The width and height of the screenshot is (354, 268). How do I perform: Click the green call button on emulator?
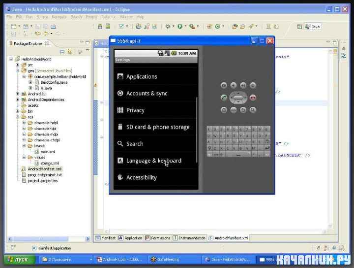click(x=224, y=98)
